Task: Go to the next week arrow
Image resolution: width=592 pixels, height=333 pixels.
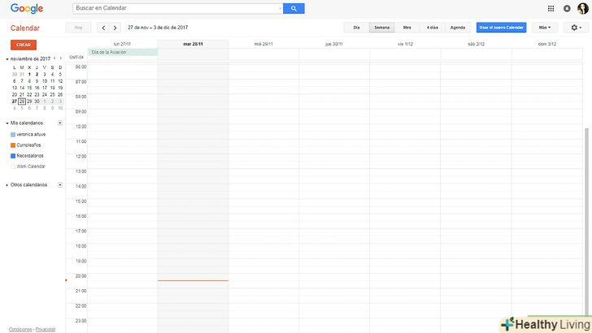Action: [115, 28]
